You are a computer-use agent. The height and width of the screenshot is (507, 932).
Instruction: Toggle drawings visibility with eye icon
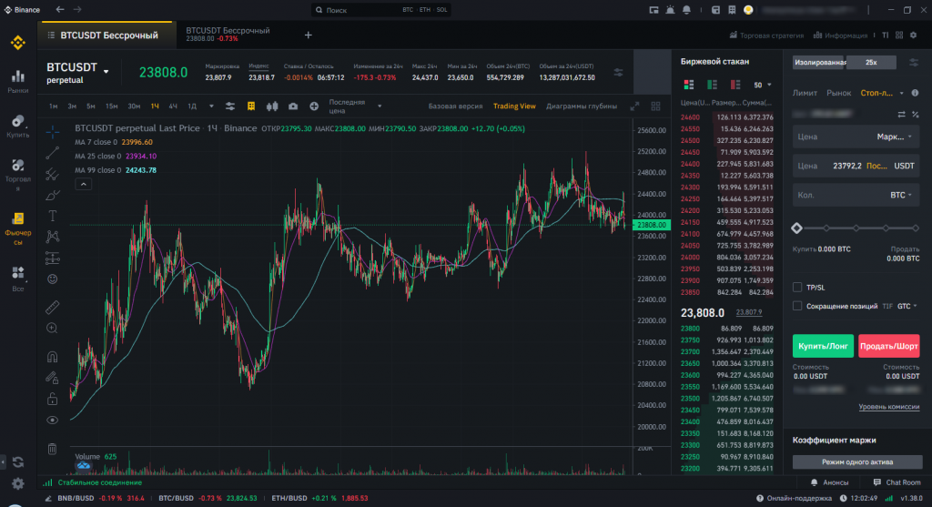[x=53, y=420]
